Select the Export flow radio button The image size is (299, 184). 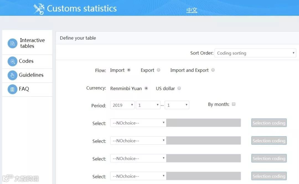158,70
